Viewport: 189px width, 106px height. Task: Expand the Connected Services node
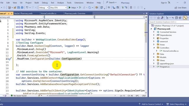click(x=154, y=32)
